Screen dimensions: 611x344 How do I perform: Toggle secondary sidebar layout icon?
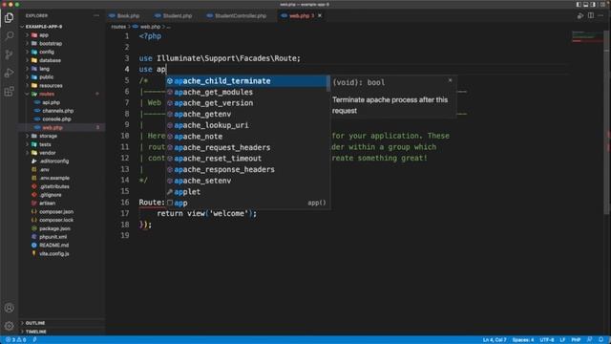(593, 4)
